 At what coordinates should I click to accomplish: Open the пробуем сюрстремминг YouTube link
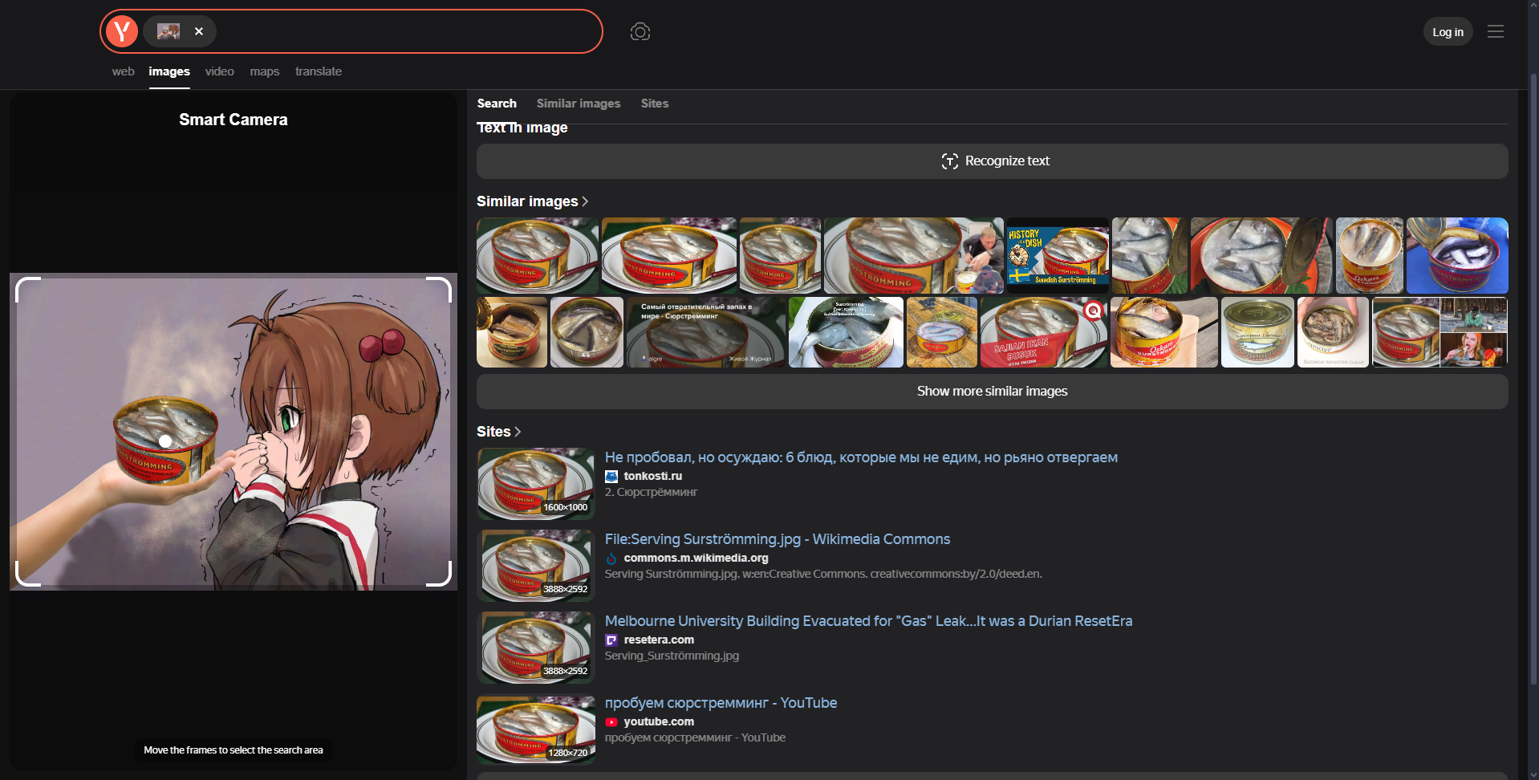721,703
